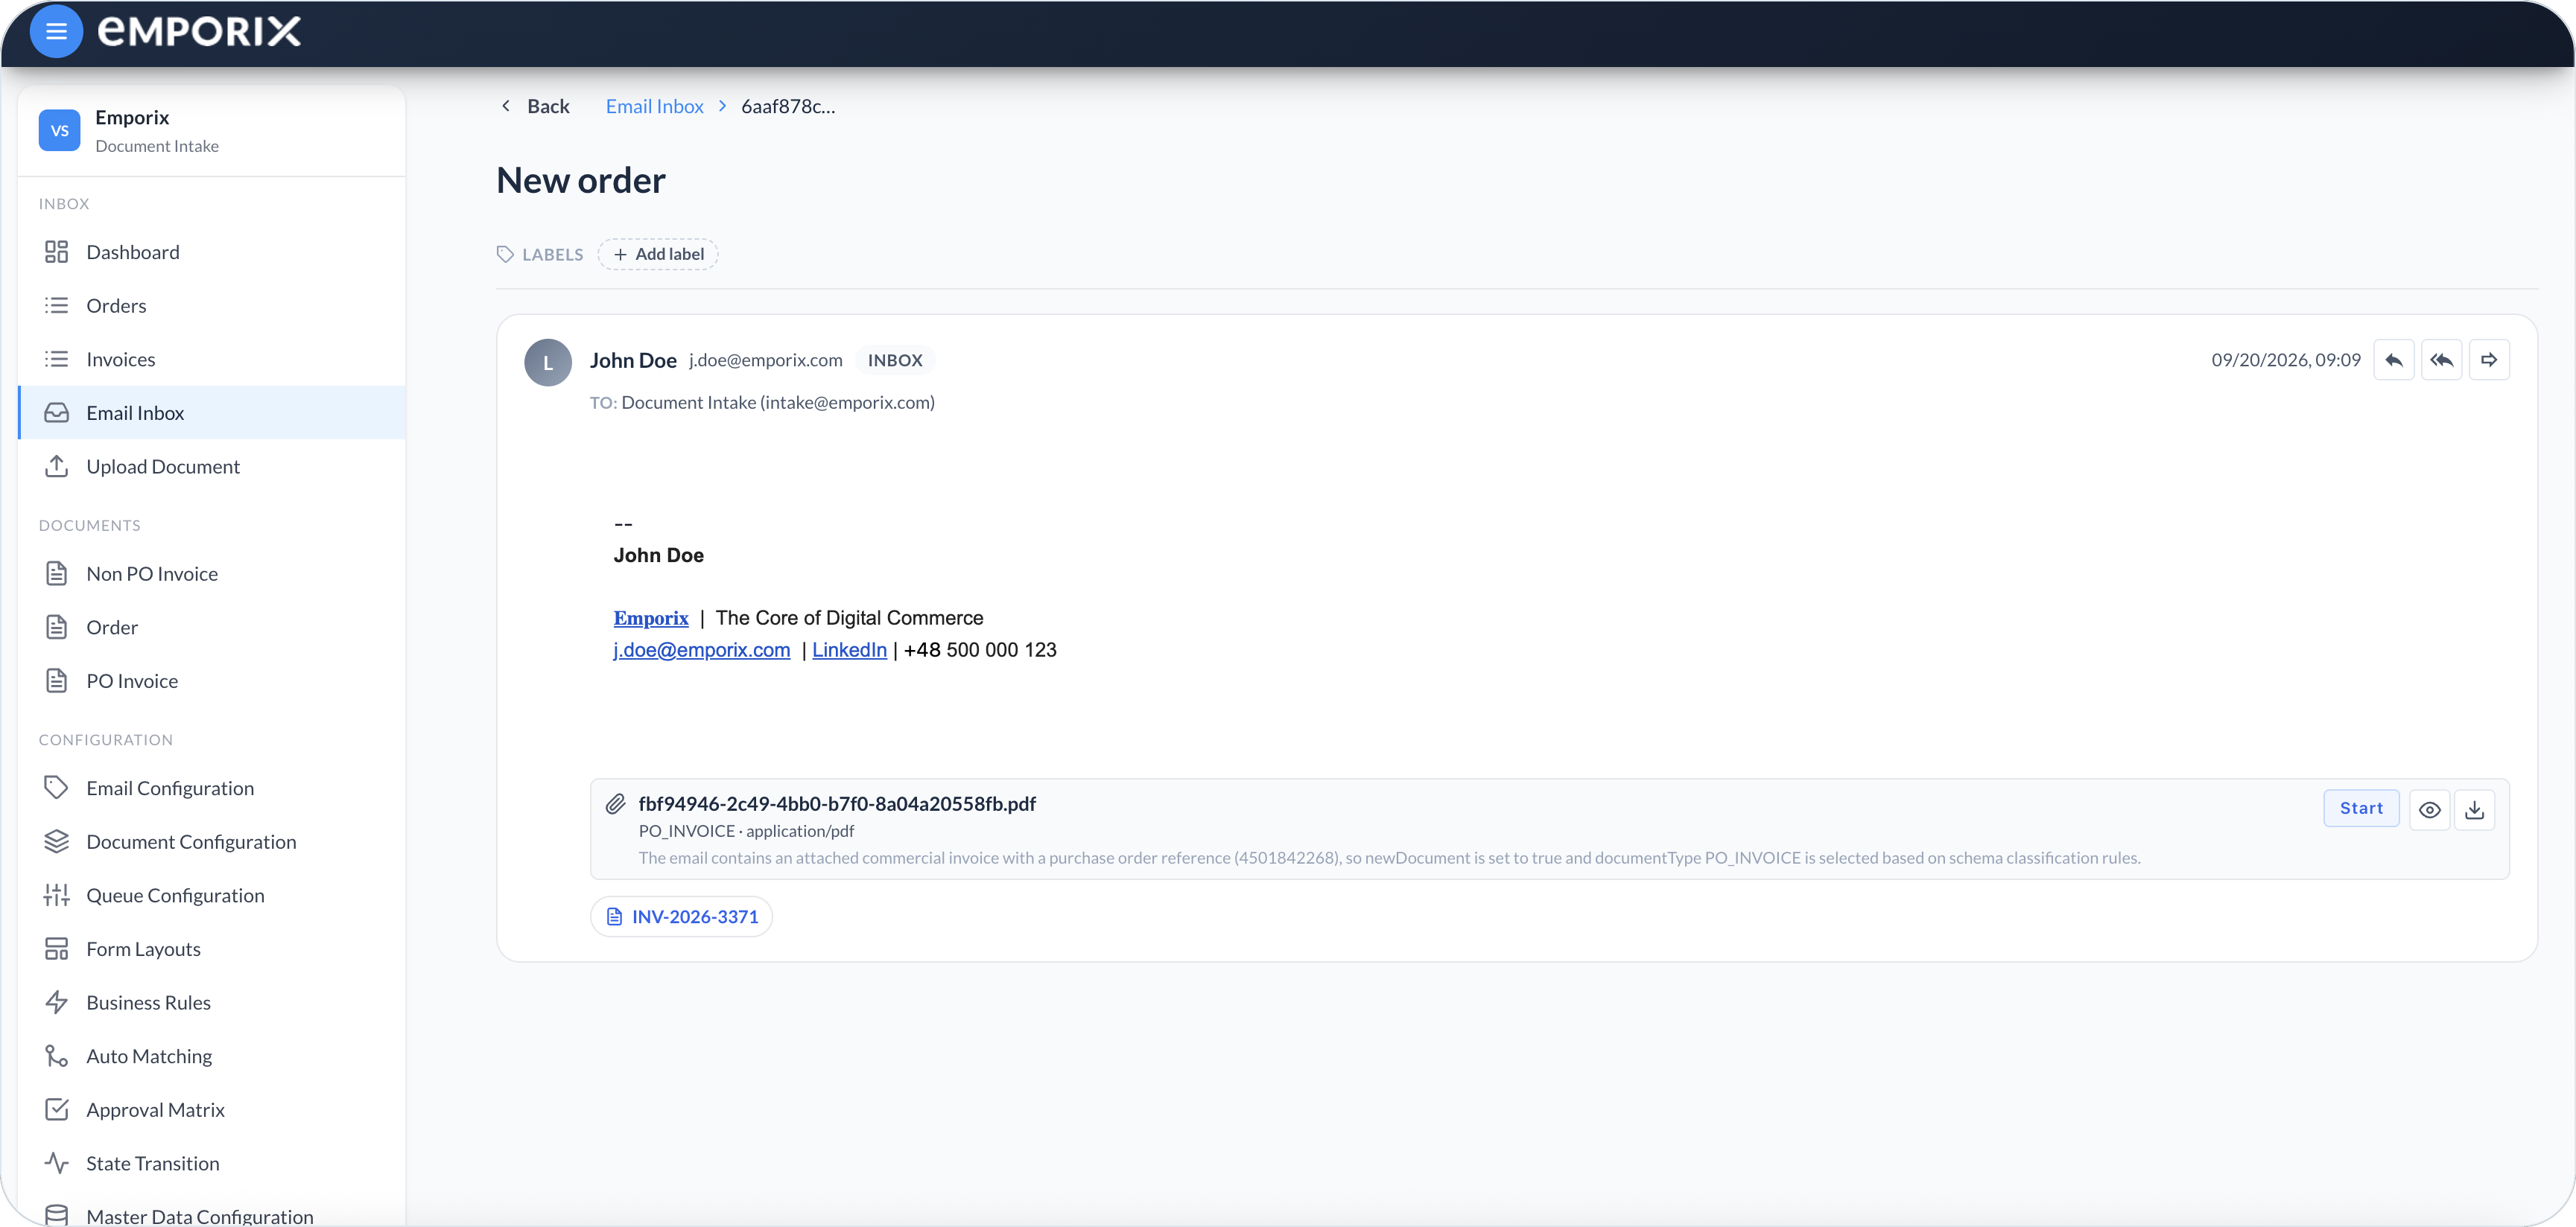This screenshot has width=2576, height=1227.
Task: Click the INBOX badge next to sender
Action: 895,360
